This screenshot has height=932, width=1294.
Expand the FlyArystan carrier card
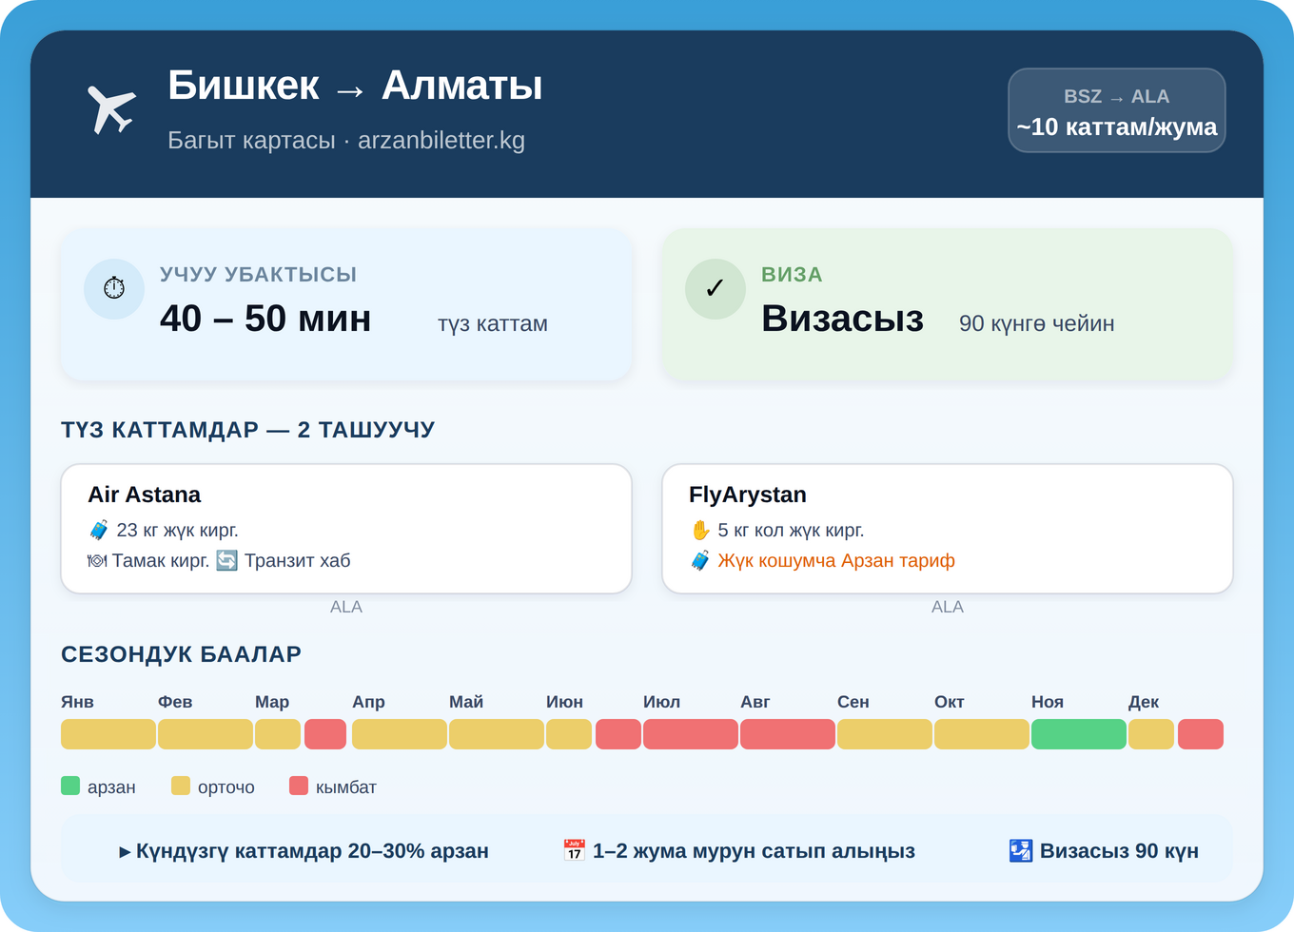[x=947, y=528]
